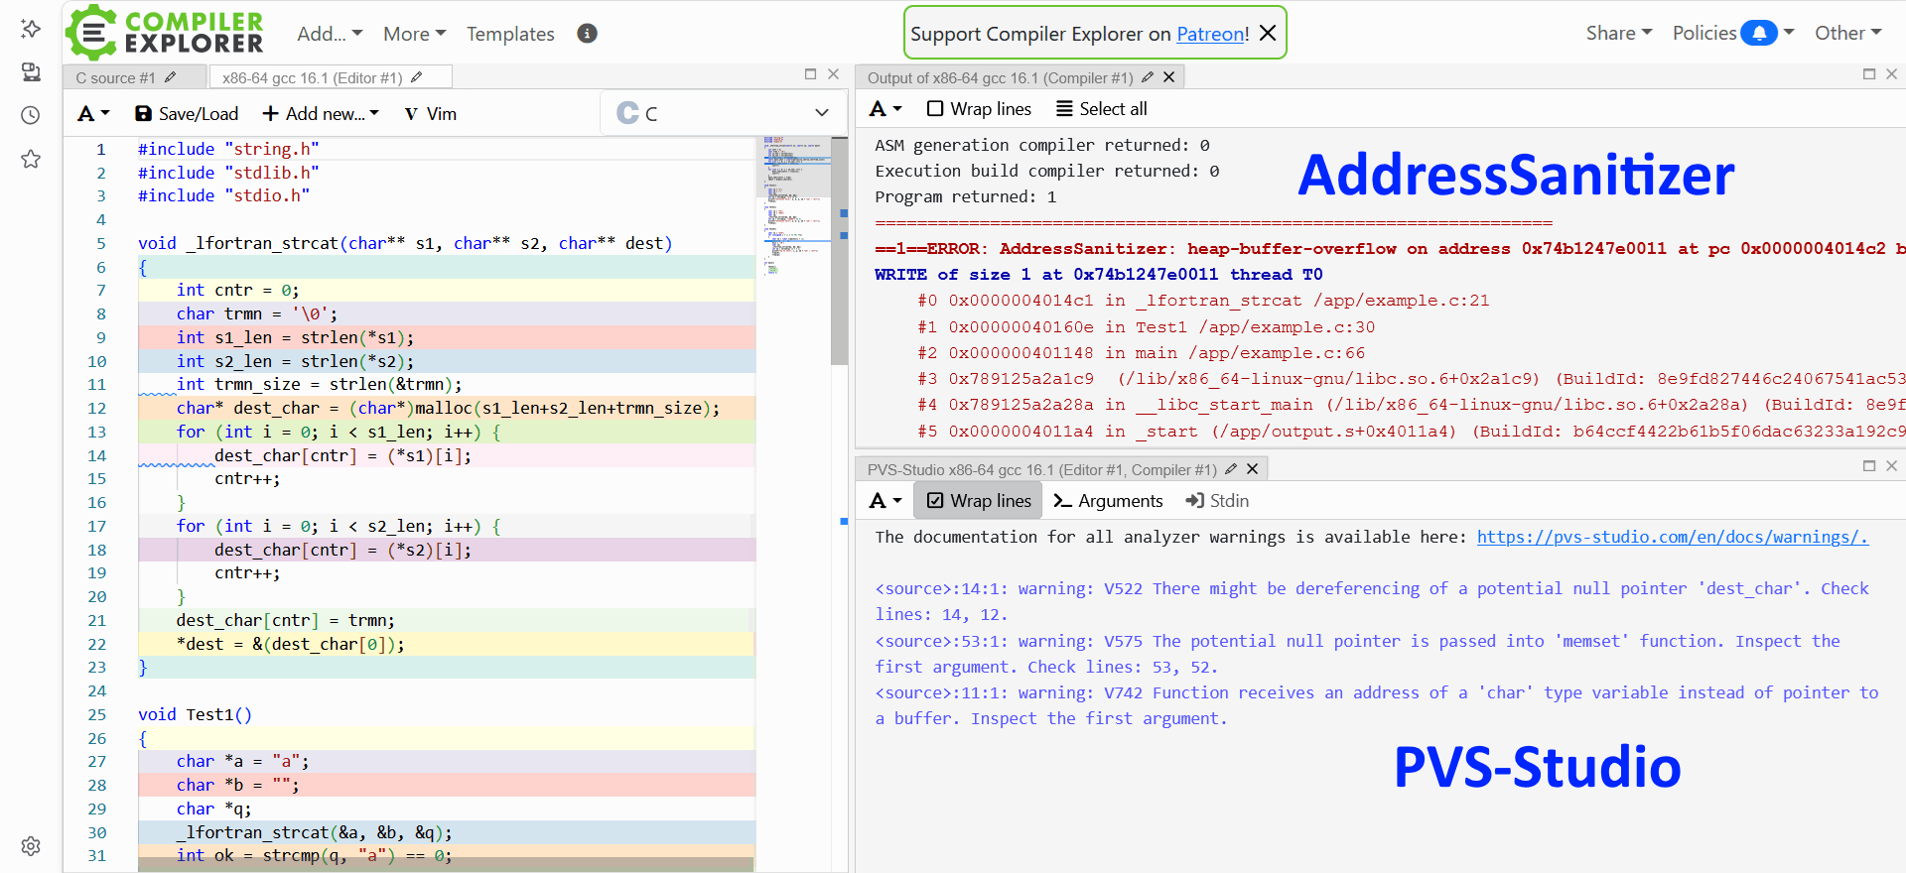Click the editor vertical scrollbar thumb
Image resolution: width=1906 pixels, height=873 pixels.
840,251
